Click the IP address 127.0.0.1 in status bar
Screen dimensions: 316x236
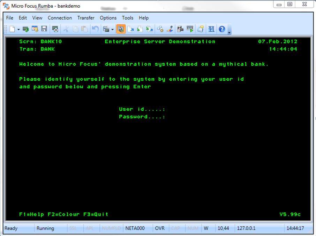tap(246, 228)
